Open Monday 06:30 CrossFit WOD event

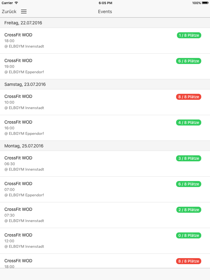pyautogui.click(x=105, y=164)
